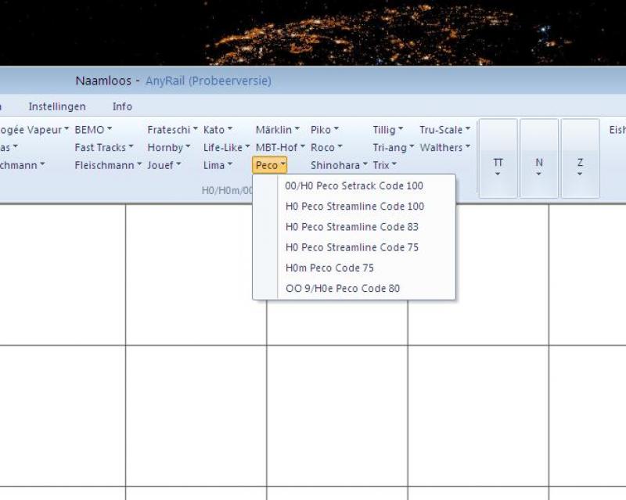Screen dimensions: 626x500
Task: Expand the Tri-ang dropdown
Action: pyautogui.click(x=394, y=147)
